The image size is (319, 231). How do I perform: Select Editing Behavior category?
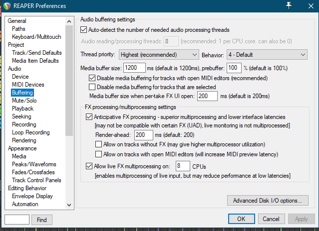pos(27,188)
